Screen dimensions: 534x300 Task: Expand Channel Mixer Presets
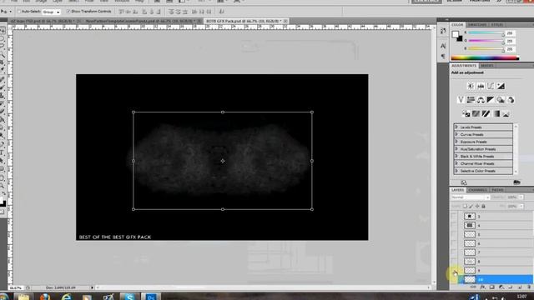[456, 163]
